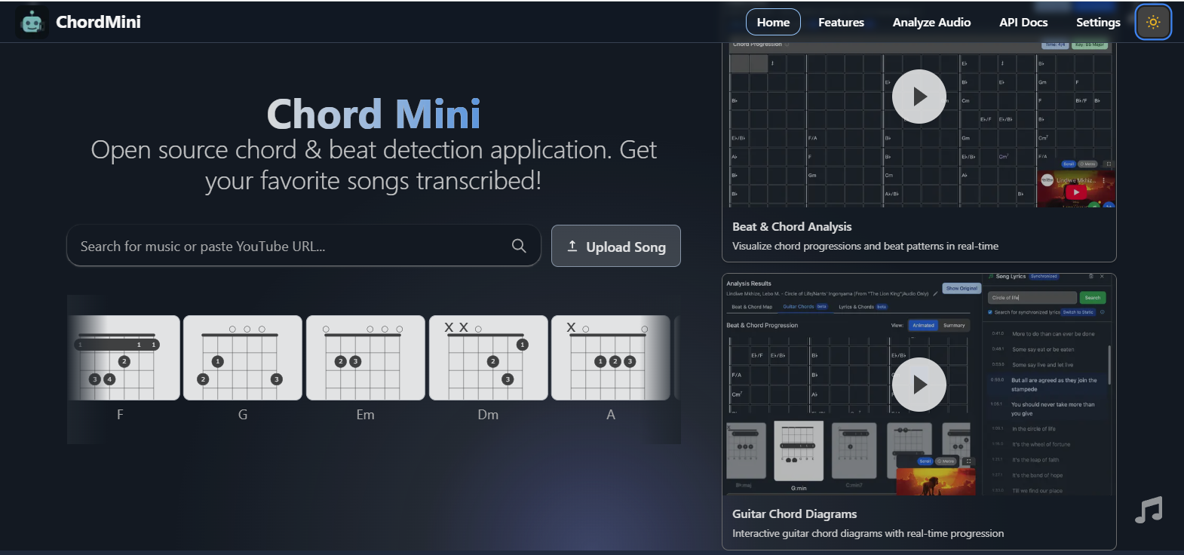This screenshot has height=555, width=1184.
Task: Click the floating music note icon
Action: click(1149, 511)
